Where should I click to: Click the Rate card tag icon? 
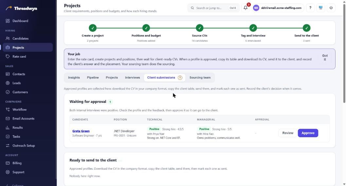click(x=8, y=56)
